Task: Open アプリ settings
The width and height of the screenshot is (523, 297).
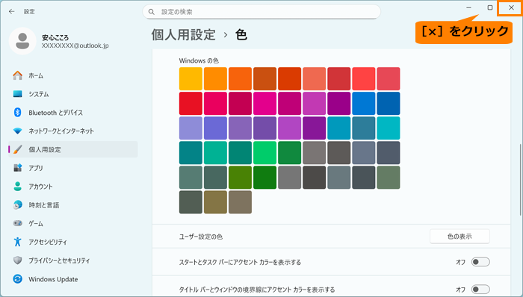Action: [36, 168]
